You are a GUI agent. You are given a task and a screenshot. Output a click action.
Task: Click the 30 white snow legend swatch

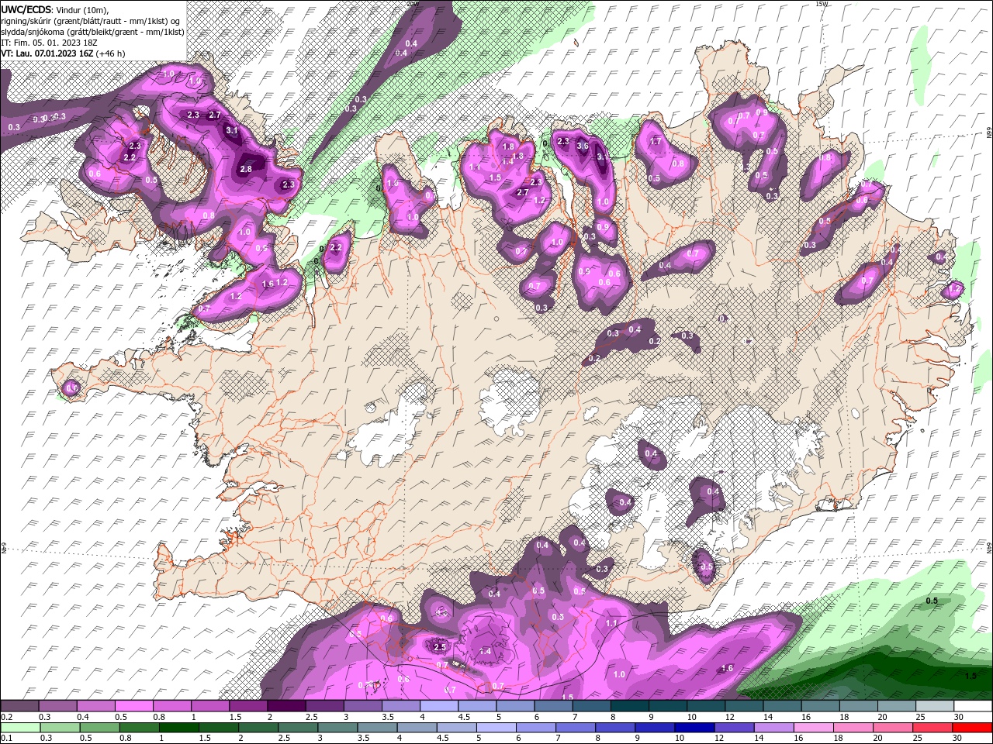pyautogui.click(x=973, y=707)
